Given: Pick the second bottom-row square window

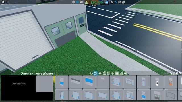Looking at the screenshot, I should coord(75,95).
